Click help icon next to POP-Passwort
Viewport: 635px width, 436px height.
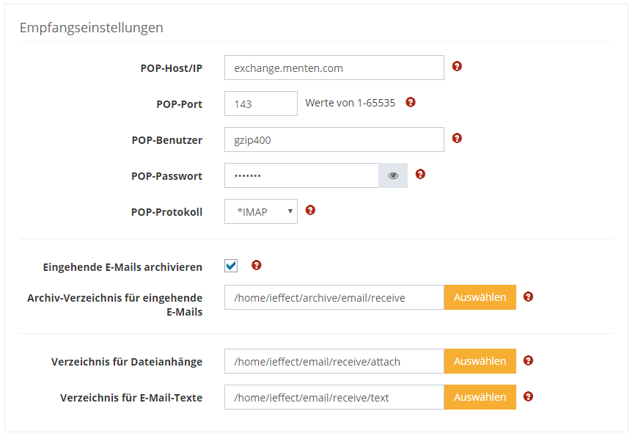[x=420, y=174]
